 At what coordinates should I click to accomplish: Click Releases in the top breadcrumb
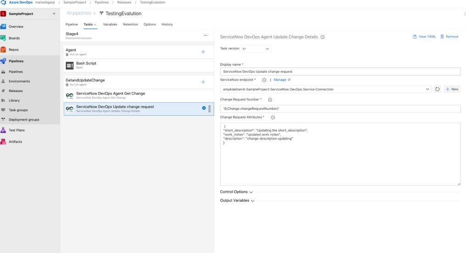click(x=124, y=2)
